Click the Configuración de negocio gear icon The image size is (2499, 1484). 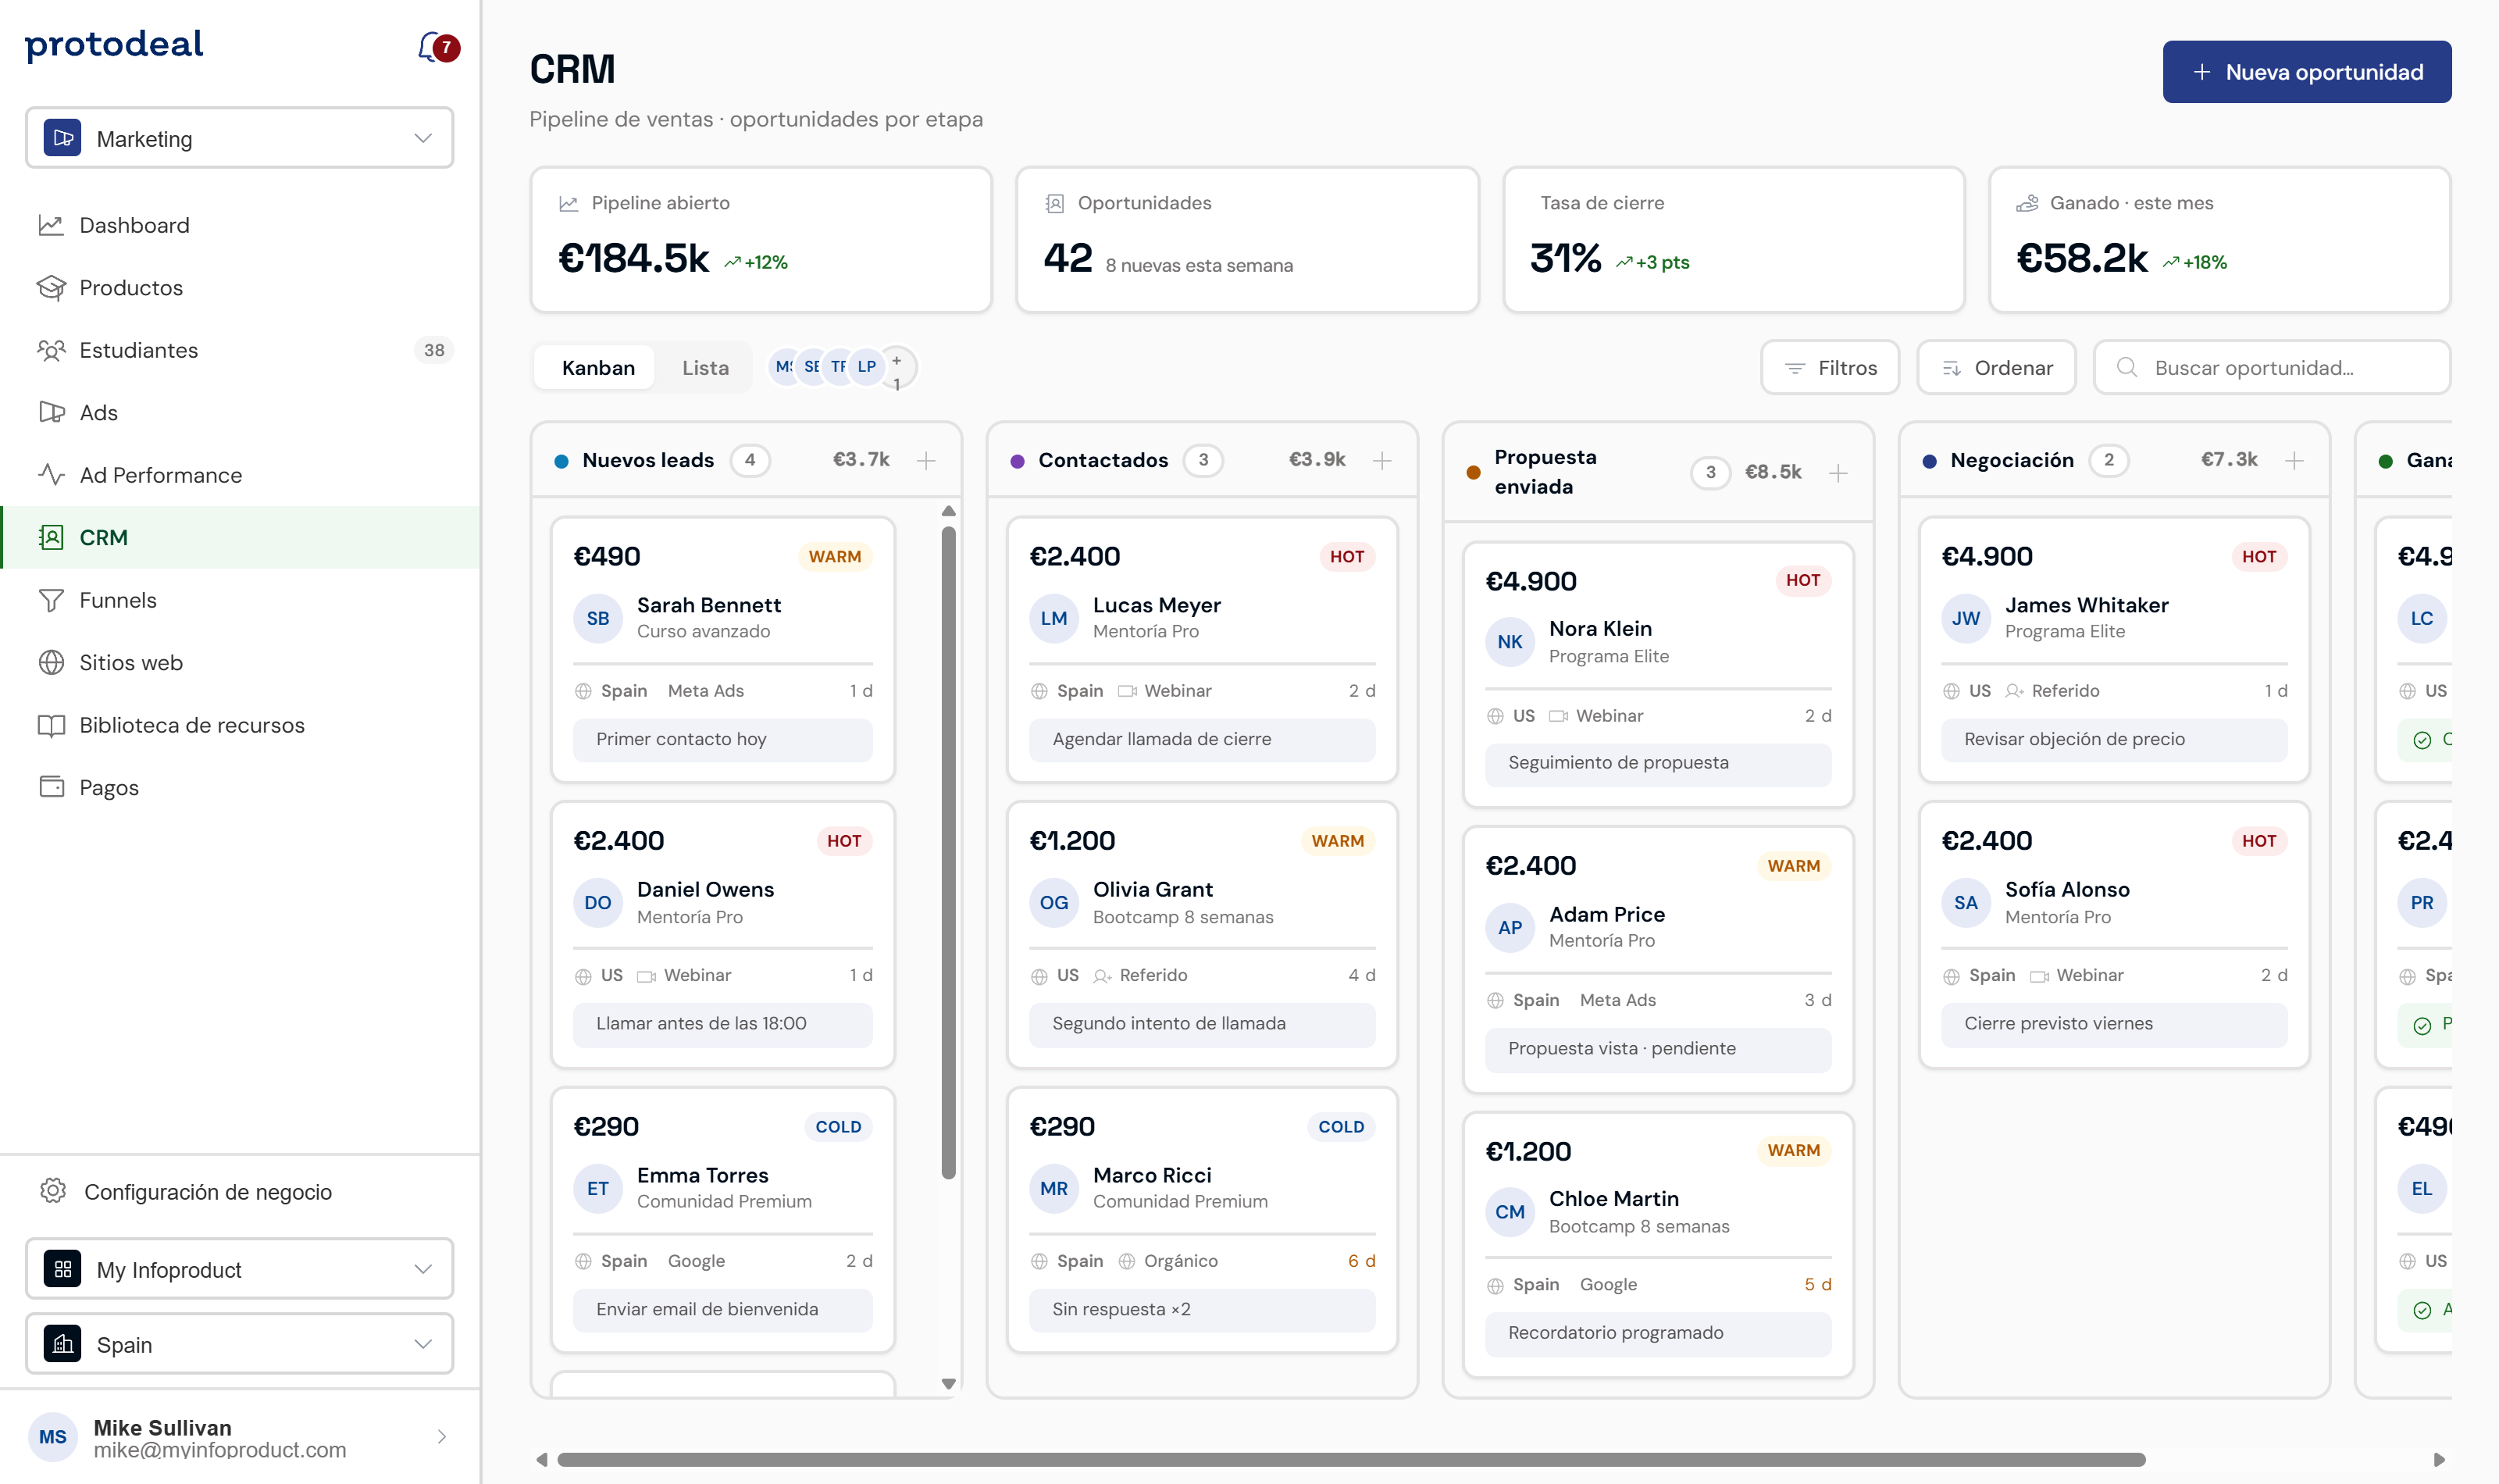pos(53,1191)
